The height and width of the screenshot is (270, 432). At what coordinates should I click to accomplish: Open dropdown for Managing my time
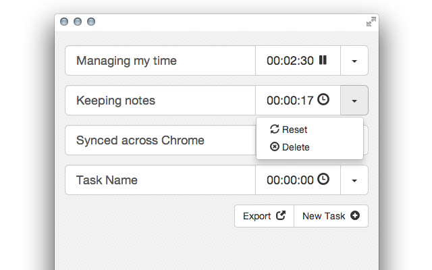click(x=354, y=61)
